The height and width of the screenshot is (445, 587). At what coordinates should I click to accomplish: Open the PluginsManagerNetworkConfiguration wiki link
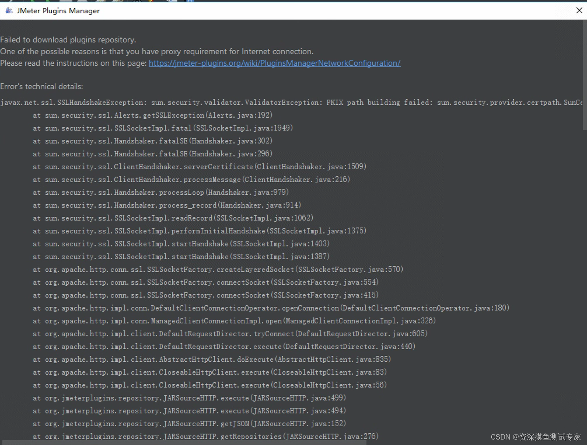(275, 63)
